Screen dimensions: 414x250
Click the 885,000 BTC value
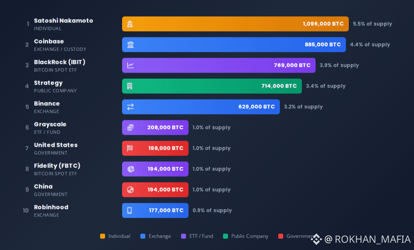[x=323, y=44]
